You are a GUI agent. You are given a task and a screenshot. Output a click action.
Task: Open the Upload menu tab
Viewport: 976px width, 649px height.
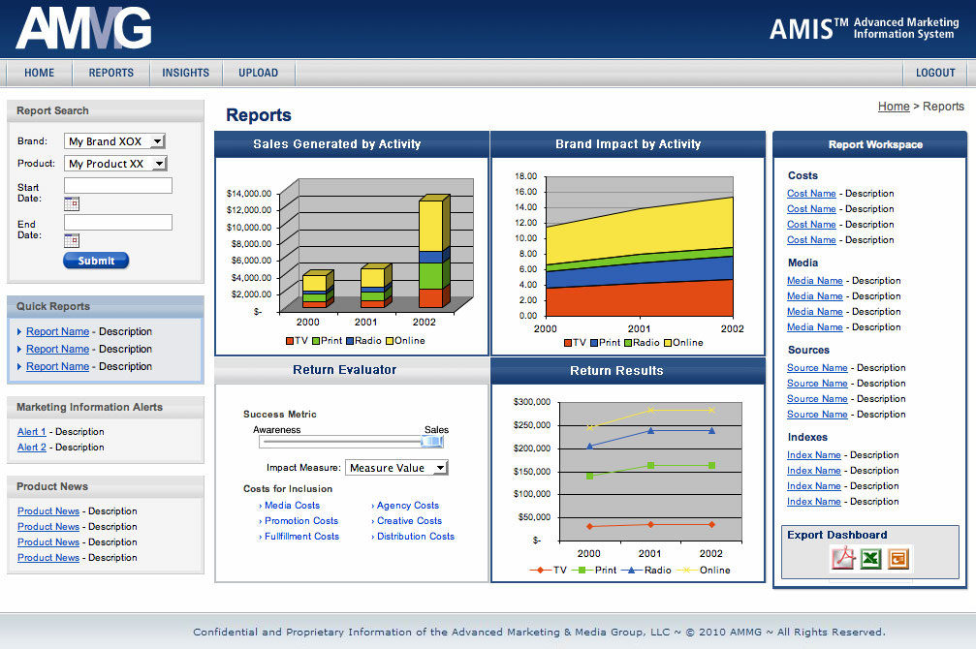(258, 73)
